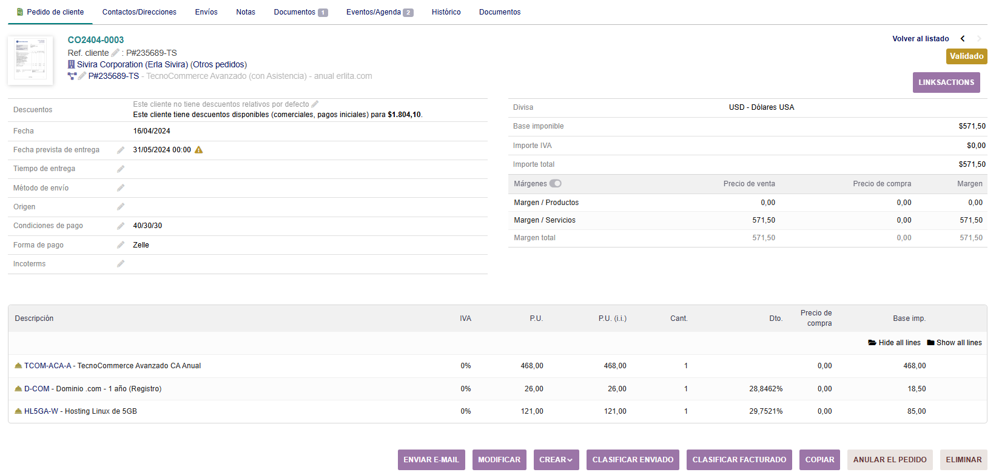Switch to the Contactos/Direcciones tab
This screenshot has height=475, width=999.
tap(139, 12)
